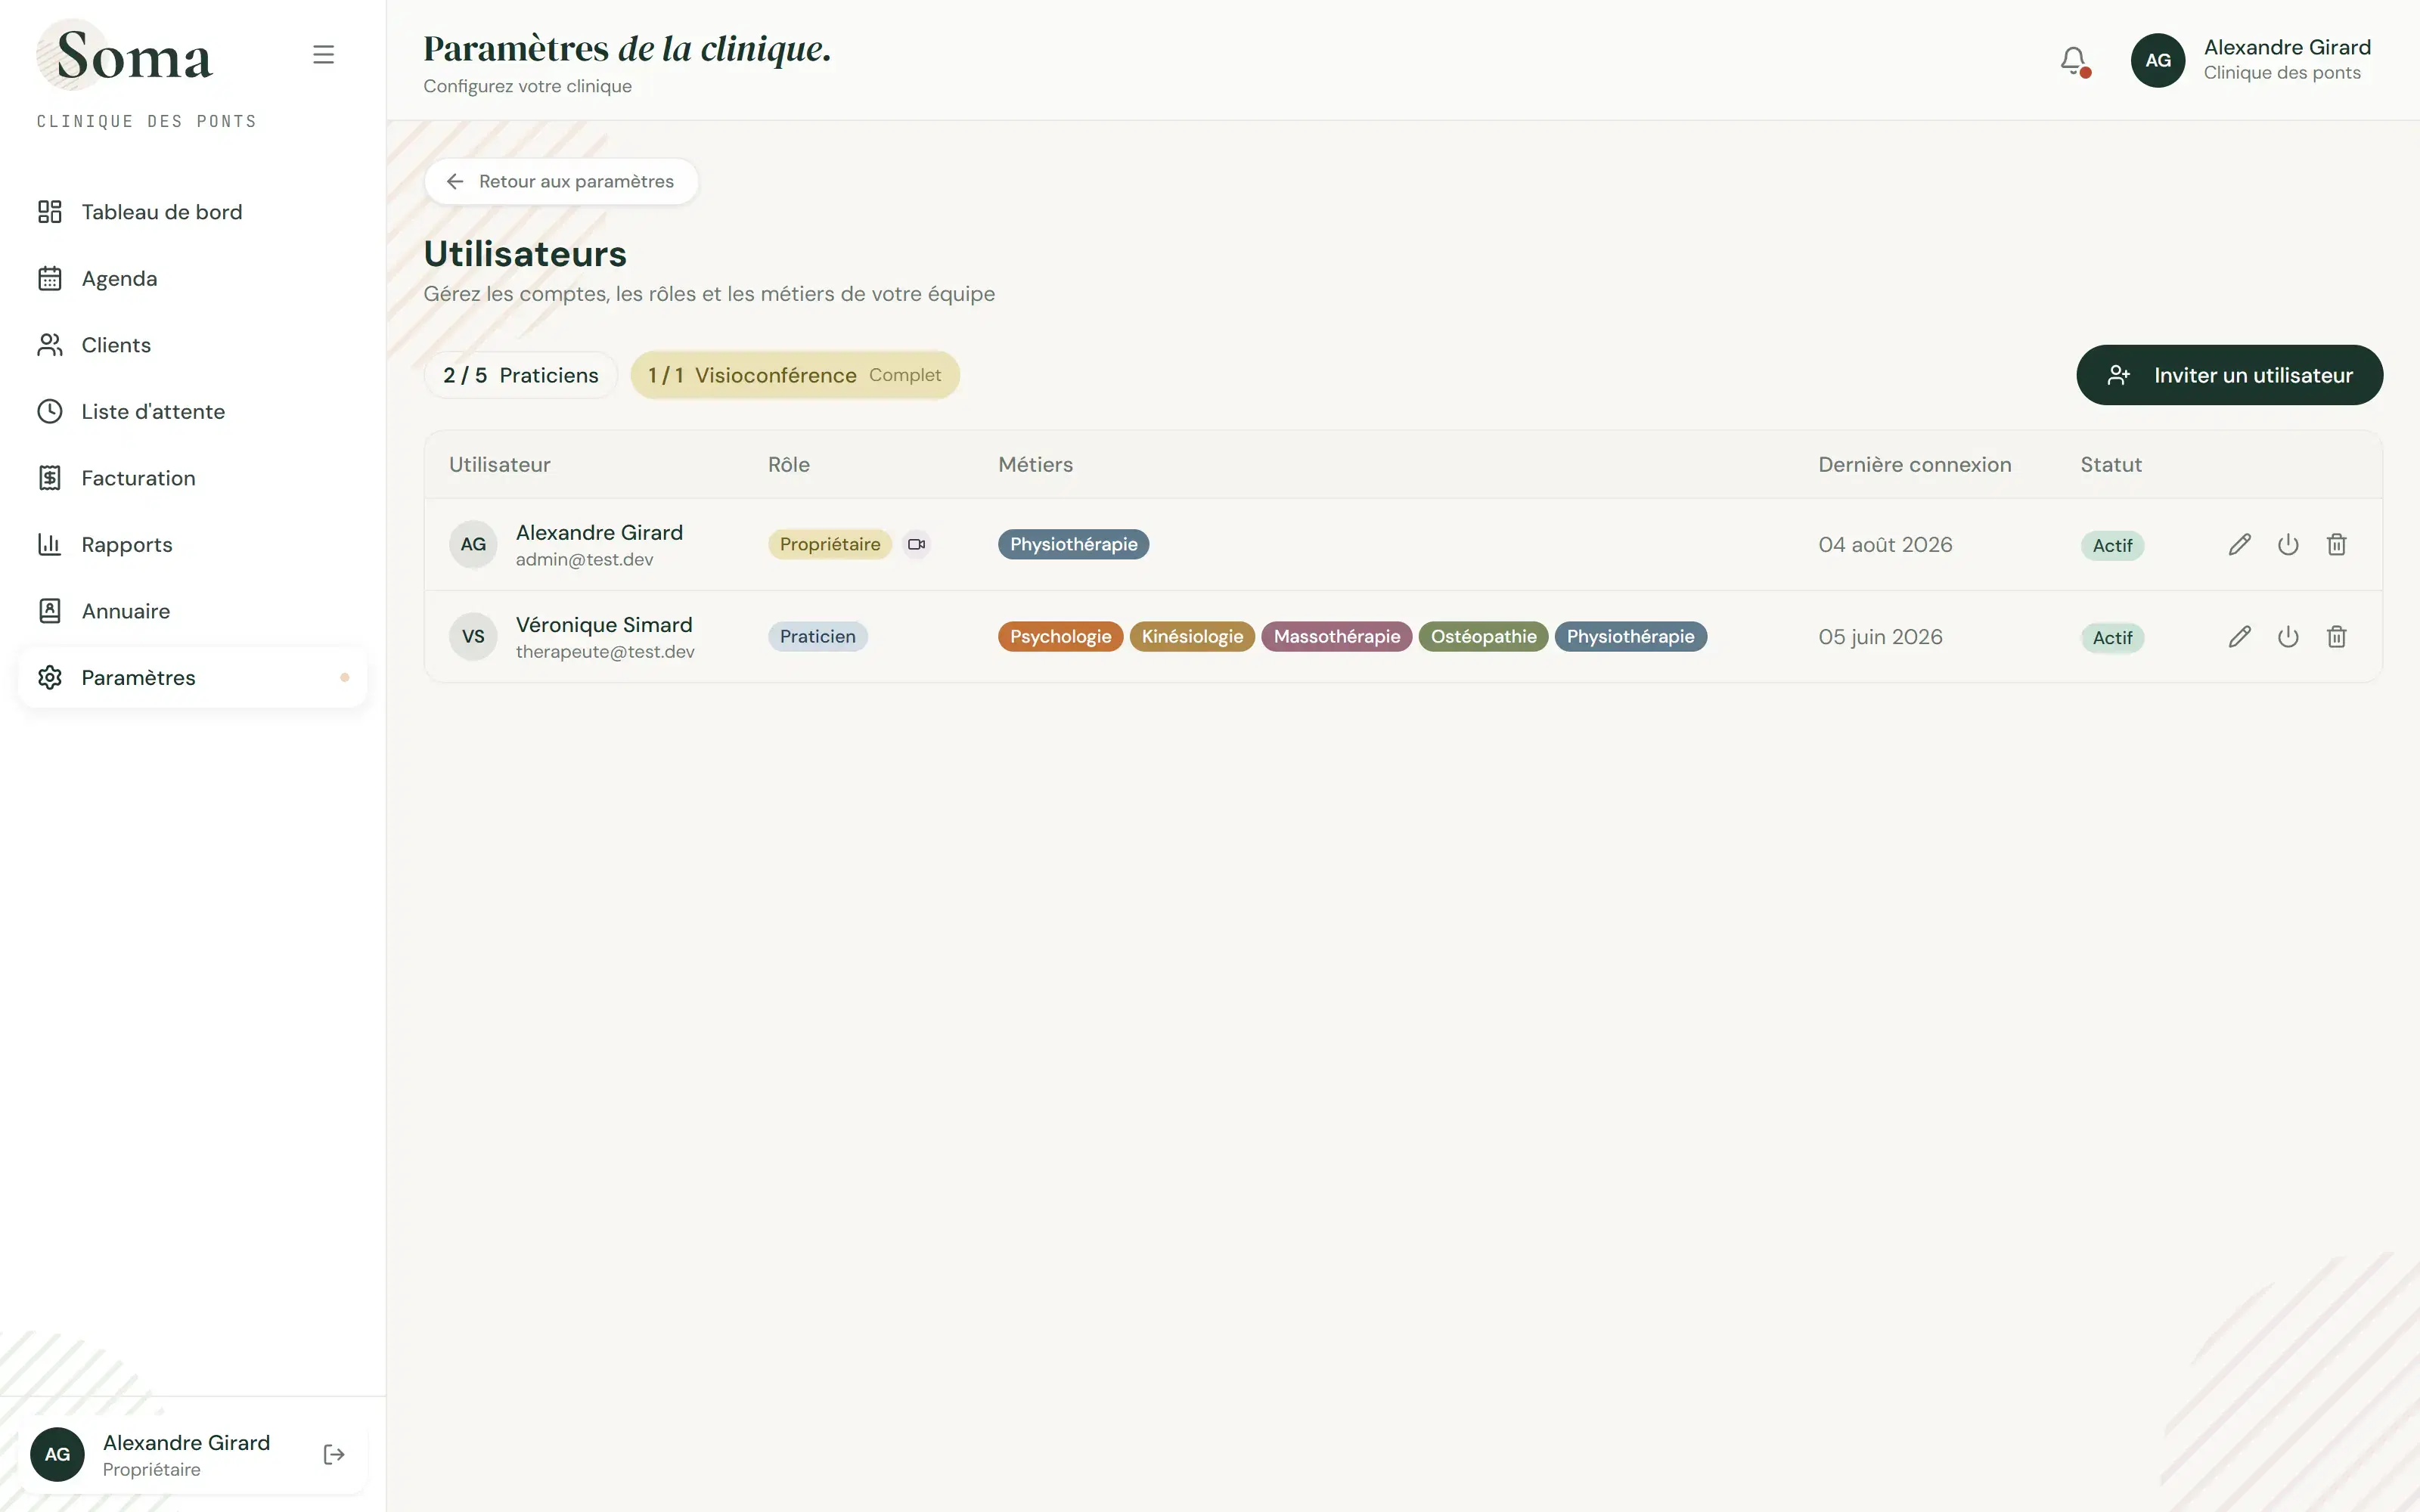
Task: Click the Annuaire contact book icon
Action: tap(50, 611)
